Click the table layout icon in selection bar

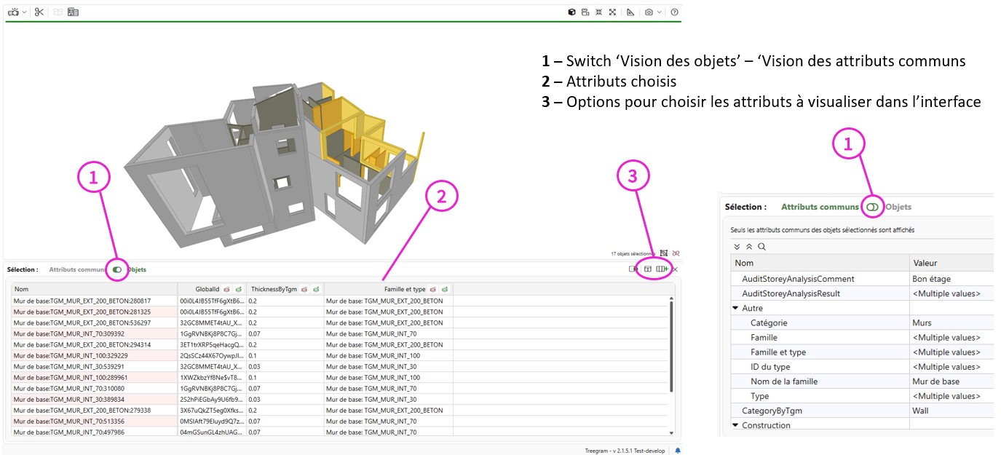[x=647, y=269]
